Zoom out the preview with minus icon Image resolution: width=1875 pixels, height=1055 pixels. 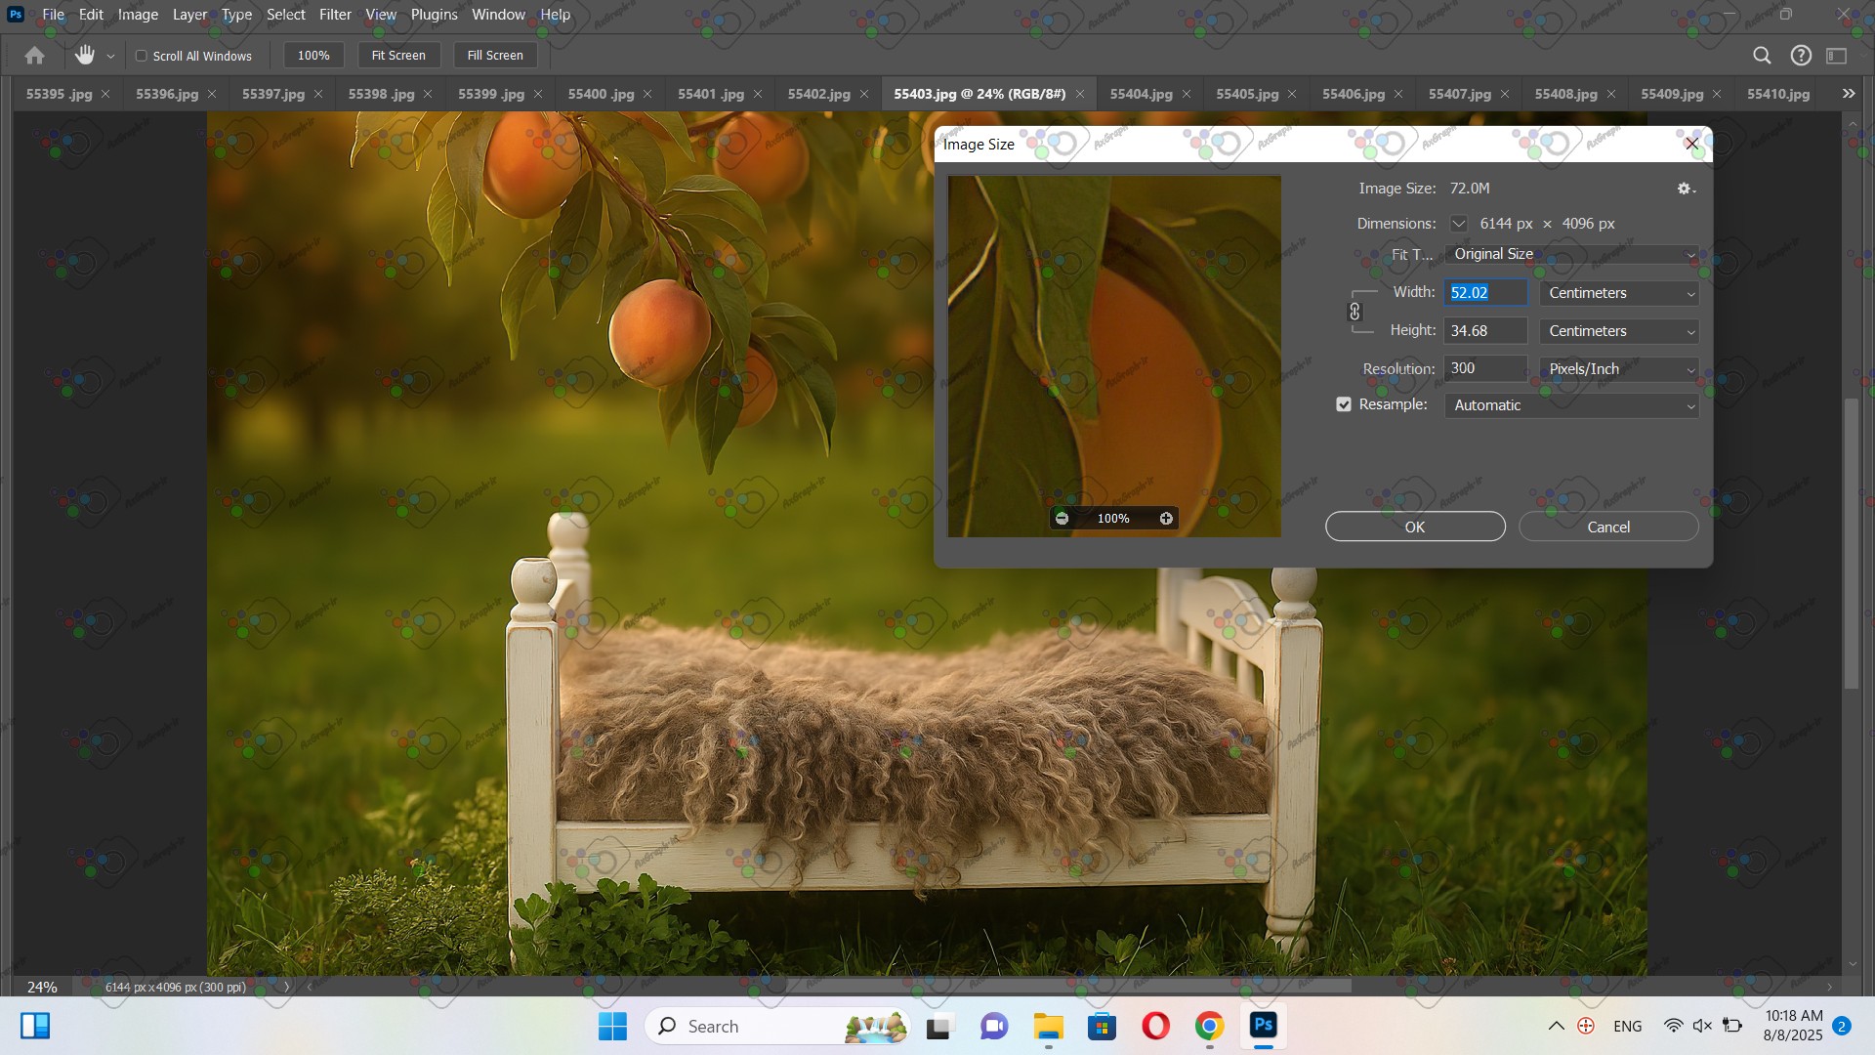1062,519
